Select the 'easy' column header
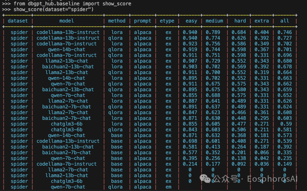Screen dimensions: 307x191 click(191, 21)
